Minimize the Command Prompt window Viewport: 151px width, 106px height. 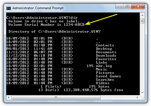click(120, 7)
